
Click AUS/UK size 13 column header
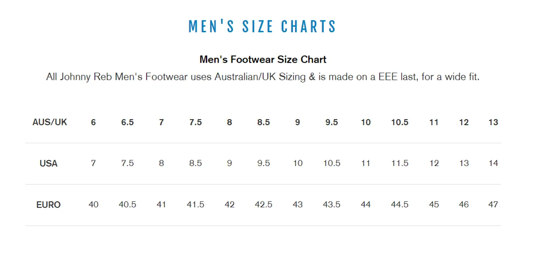pyautogui.click(x=493, y=122)
